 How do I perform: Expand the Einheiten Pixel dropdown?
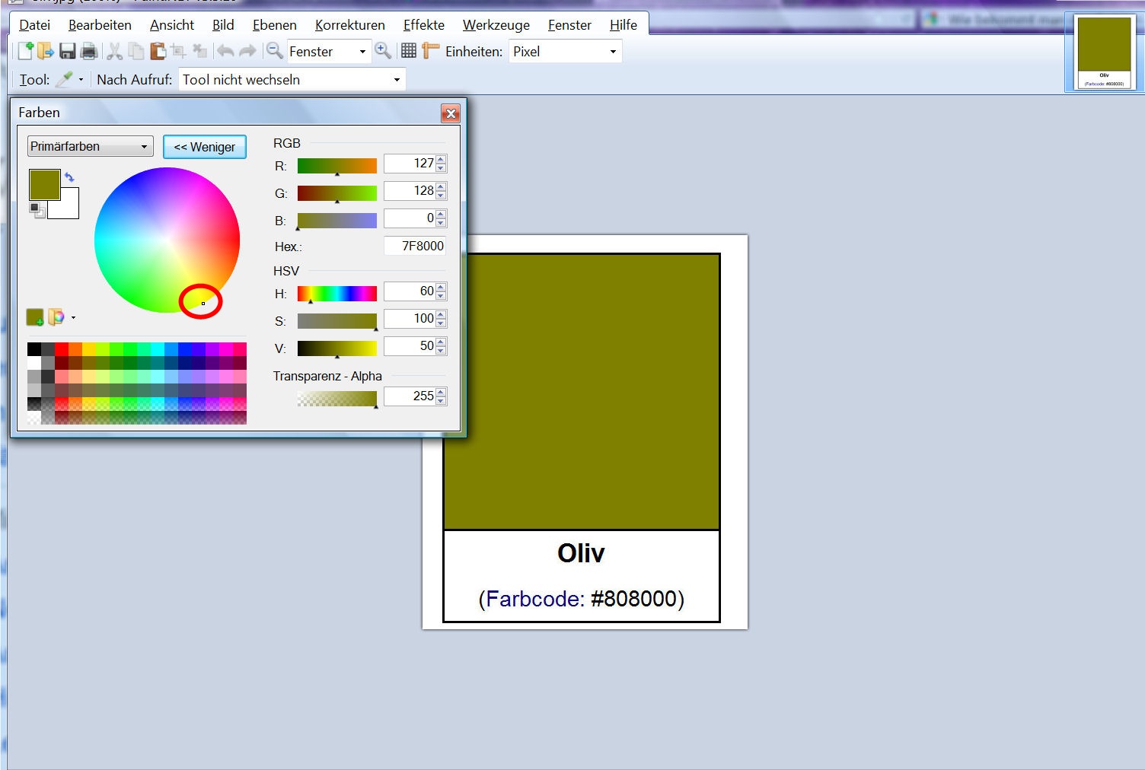[x=565, y=52]
